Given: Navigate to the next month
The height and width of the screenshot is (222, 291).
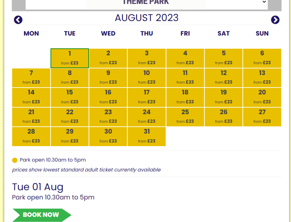Looking at the screenshot, I should point(275,20).
